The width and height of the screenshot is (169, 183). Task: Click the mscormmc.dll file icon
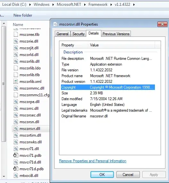point(16,88)
